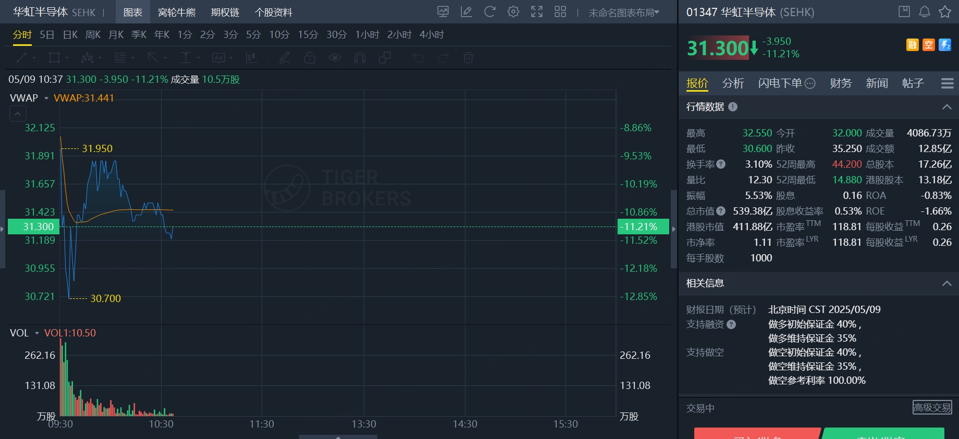The width and height of the screenshot is (959, 439).
Task: Click the lightning Level 2 badge
Action: click(945, 45)
